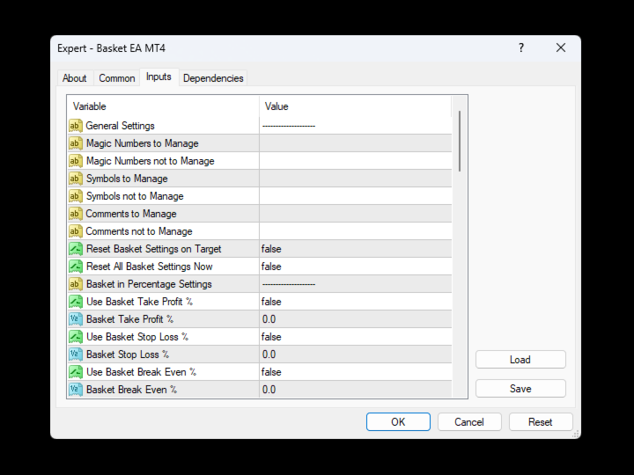The width and height of the screenshot is (634, 475).
Task: Click the icon next to Magic Numbers not to Manage
Action: [76, 161]
